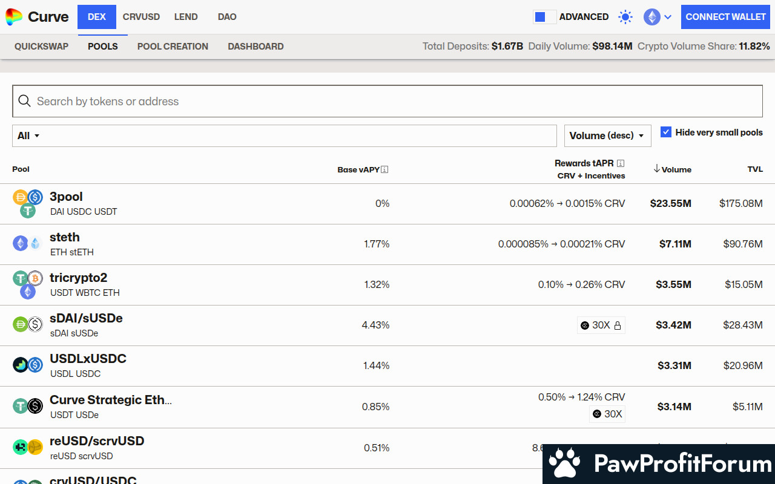Click the search magnifier icon

pos(24,101)
